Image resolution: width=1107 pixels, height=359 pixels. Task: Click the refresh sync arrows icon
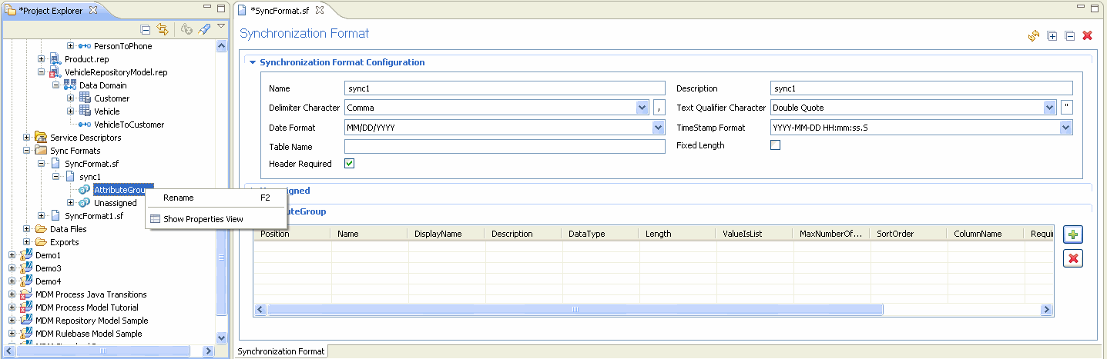tap(1034, 35)
